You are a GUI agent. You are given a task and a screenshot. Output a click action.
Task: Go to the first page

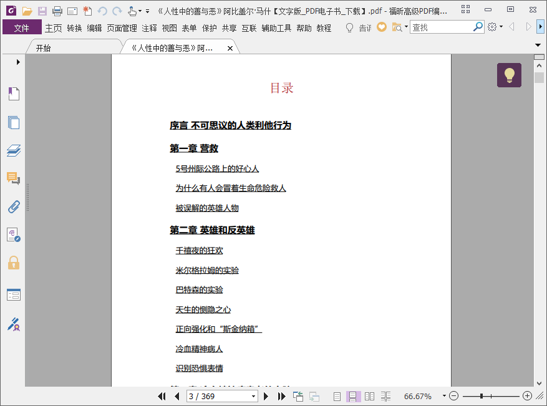tap(162, 396)
